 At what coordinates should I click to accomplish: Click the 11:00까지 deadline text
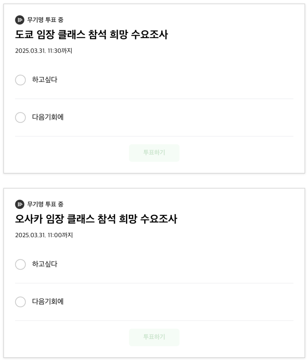(44, 235)
